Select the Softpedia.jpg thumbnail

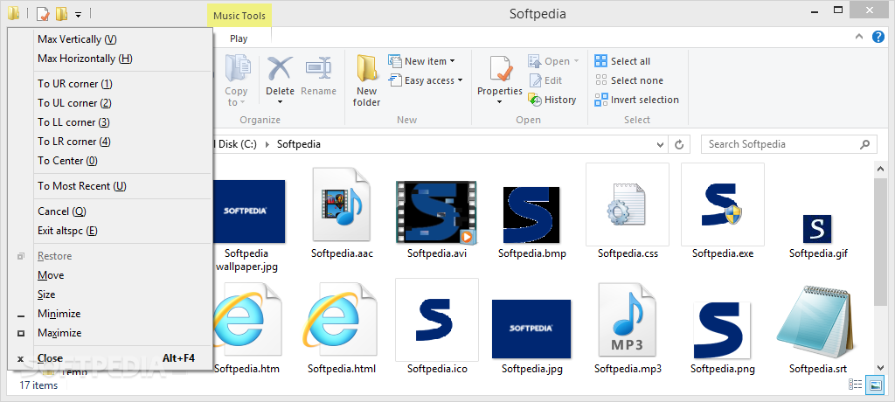click(531, 329)
